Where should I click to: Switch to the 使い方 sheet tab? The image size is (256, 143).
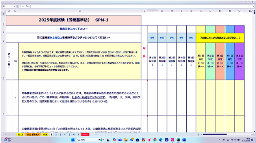pos(20,134)
